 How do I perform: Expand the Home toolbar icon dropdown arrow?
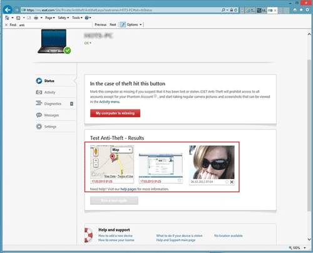13,18
